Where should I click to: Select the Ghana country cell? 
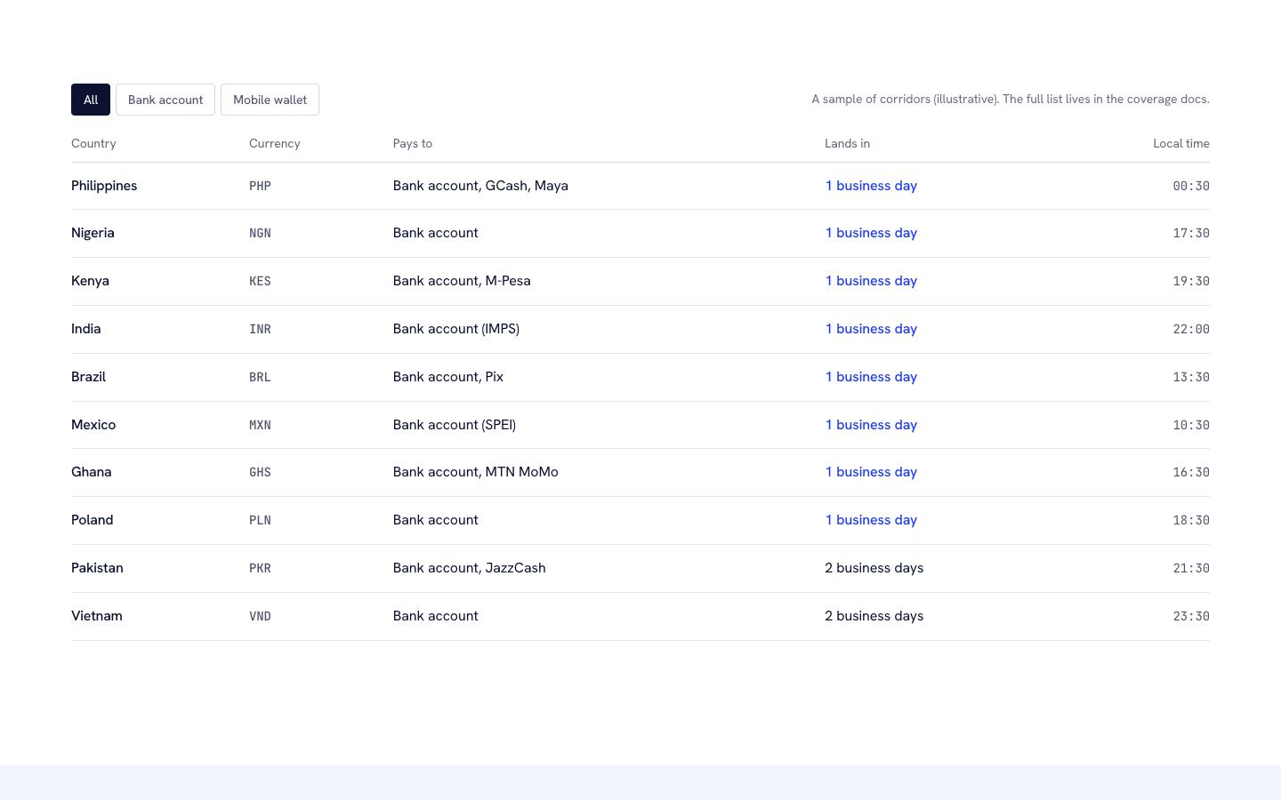point(92,472)
